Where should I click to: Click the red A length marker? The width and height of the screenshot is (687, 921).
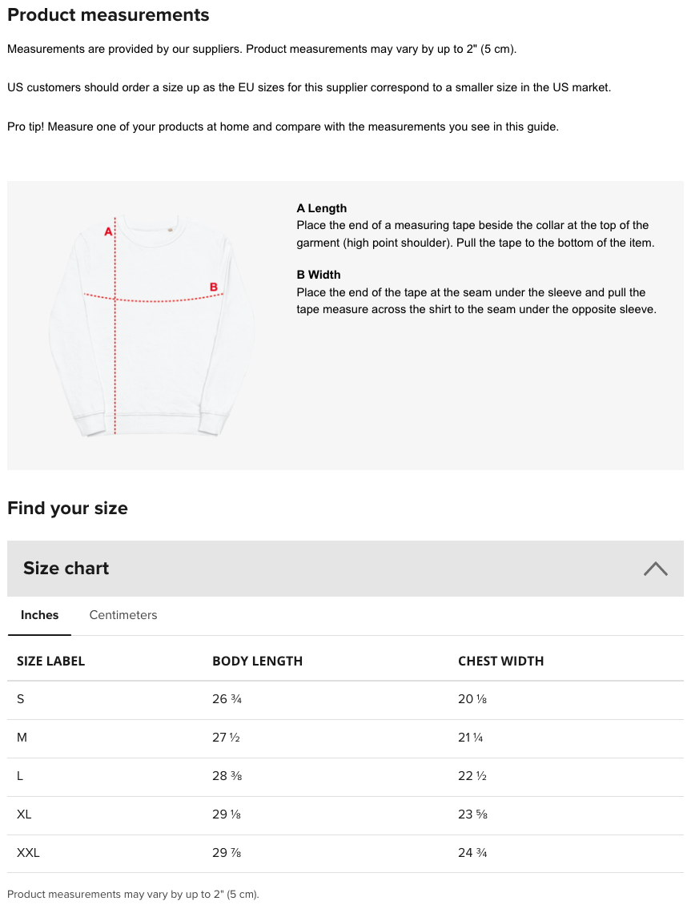pyautogui.click(x=108, y=231)
